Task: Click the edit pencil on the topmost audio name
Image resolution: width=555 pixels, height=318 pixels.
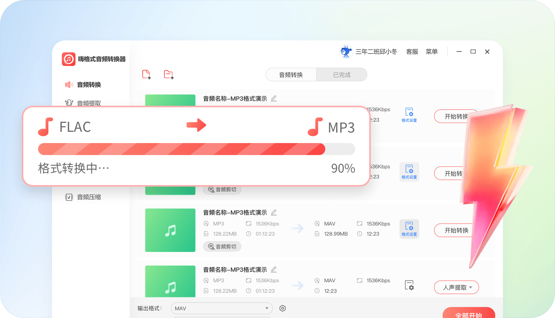Action: coord(274,98)
